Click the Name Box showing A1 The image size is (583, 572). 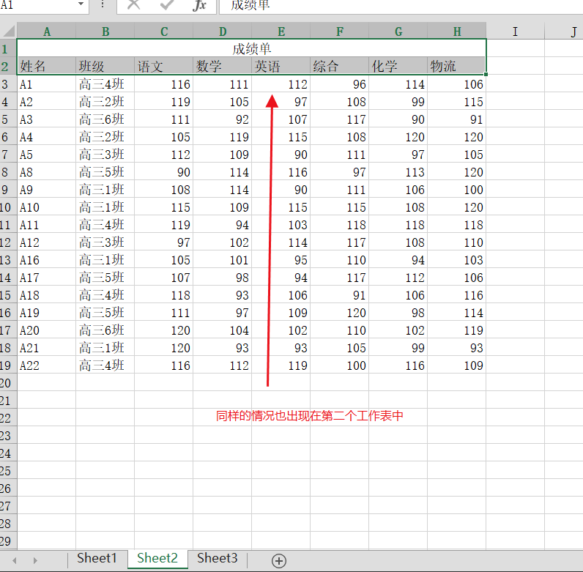pyautogui.click(x=37, y=5)
